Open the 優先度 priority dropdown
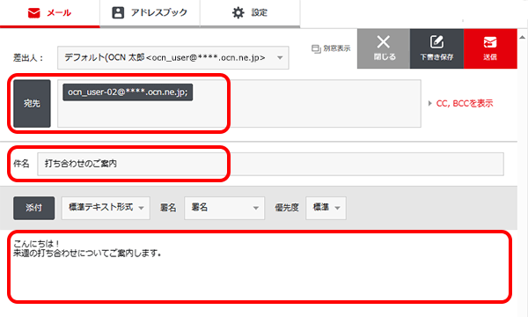Screen dimensions: 528x317 pyautogui.click(x=326, y=208)
